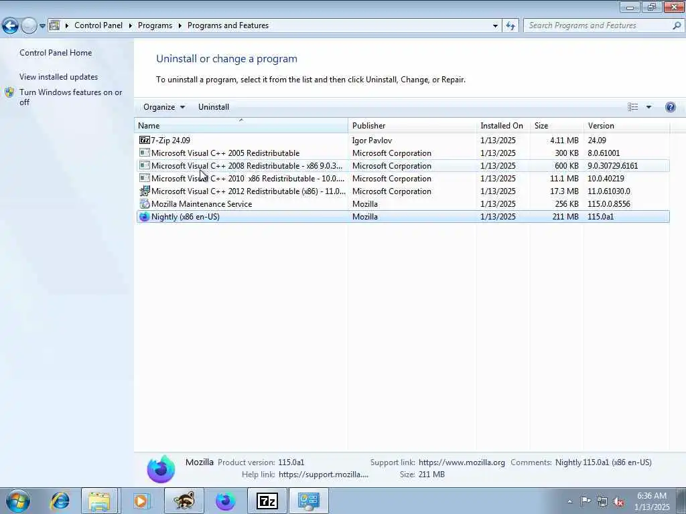Show hidden tray icons arrow

click(569, 501)
